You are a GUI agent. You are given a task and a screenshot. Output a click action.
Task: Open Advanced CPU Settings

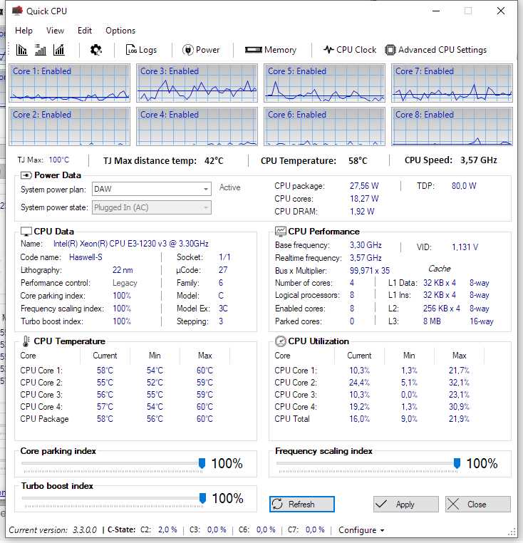pos(436,50)
